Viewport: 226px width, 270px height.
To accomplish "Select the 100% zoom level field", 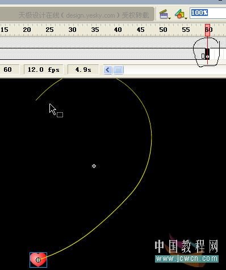I will [x=208, y=13].
